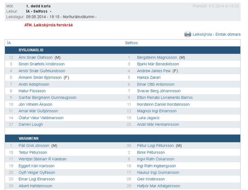The height and width of the screenshot is (190, 248).
Task: Click the BYRJUNARLIÐ section header
Action: [31, 50]
